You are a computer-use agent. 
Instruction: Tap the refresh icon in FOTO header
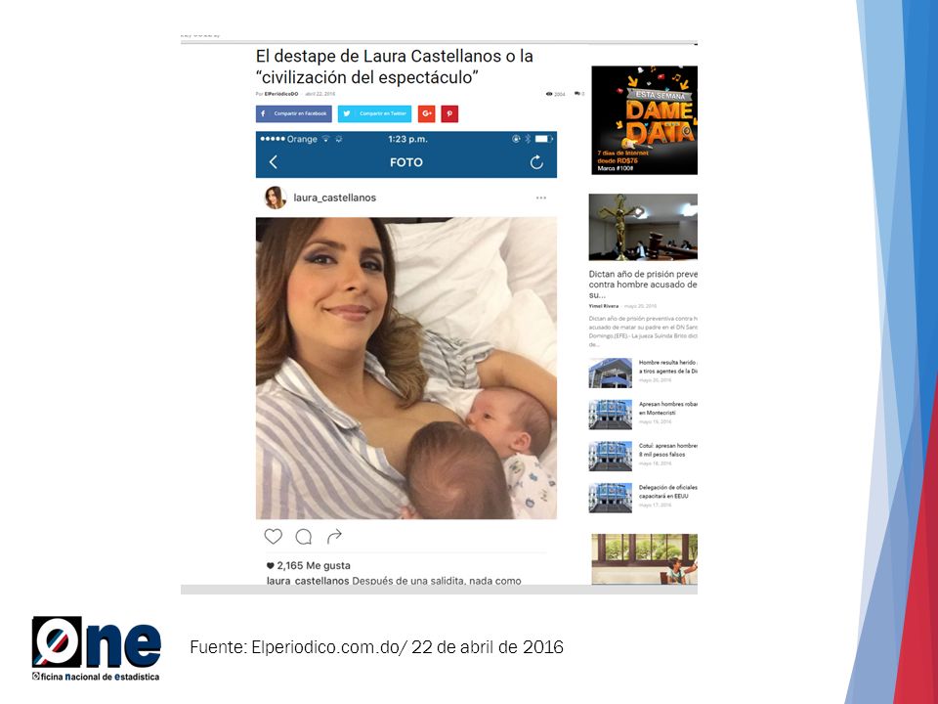point(536,161)
